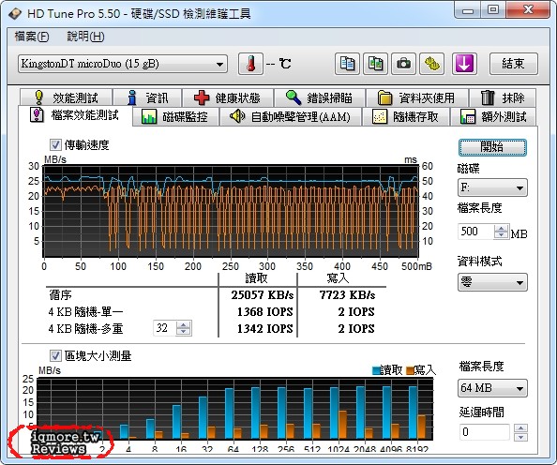The image size is (557, 465).
Task: Open the 自動噪聲管理(AAM) tab
Action: pyautogui.click(x=291, y=116)
